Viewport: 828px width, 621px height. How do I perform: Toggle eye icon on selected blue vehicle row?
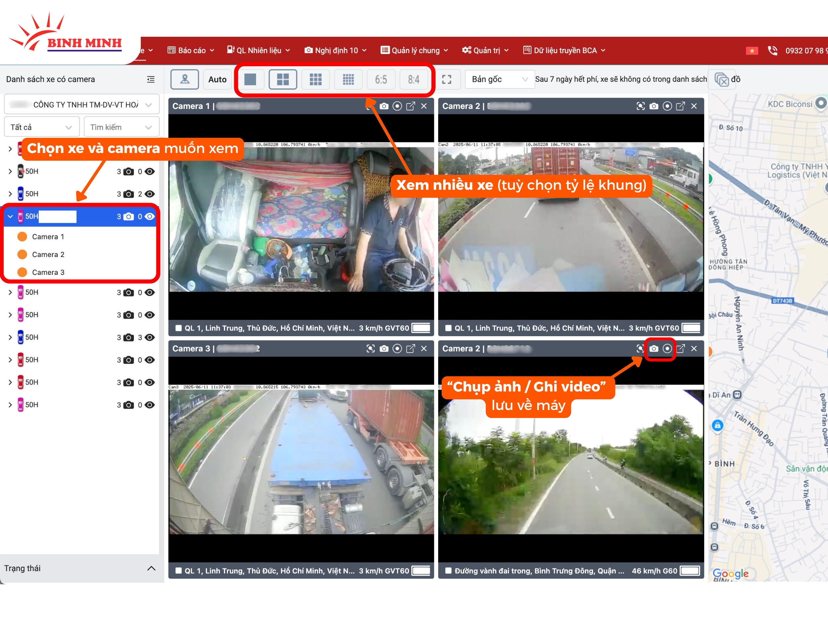(x=150, y=216)
